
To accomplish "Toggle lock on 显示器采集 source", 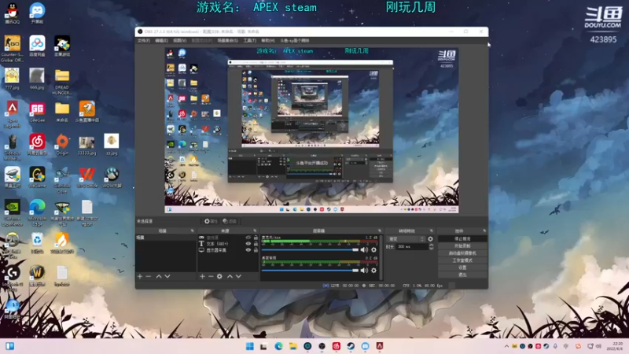I will pos(256,250).
